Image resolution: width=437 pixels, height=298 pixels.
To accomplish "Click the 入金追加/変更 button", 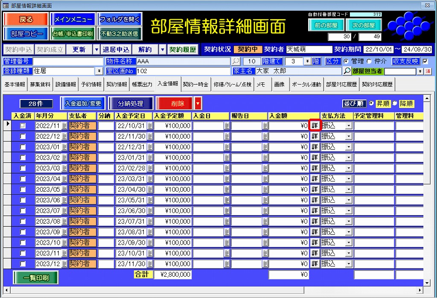I will (x=83, y=103).
